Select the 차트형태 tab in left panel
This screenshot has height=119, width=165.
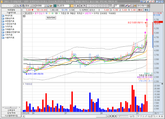tap(11, 10)
